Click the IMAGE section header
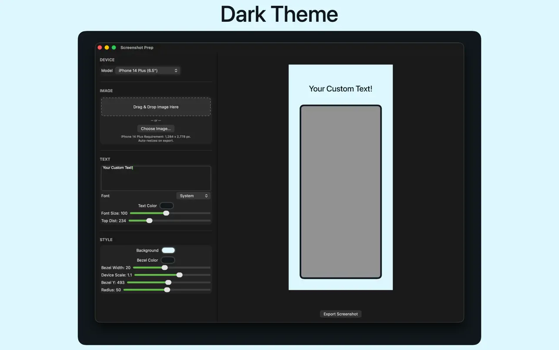559x350 pixels. tap(106, 91)
